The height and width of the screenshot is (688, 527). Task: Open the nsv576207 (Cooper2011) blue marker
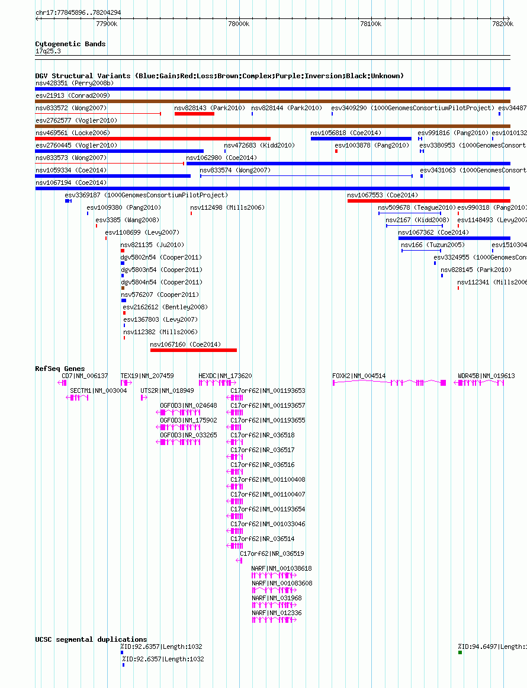click(x=124, y=300)
